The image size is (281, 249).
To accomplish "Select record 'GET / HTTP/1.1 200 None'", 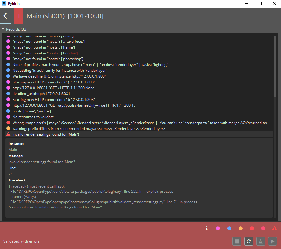I will pyautogui.click(x=139, y=88).
